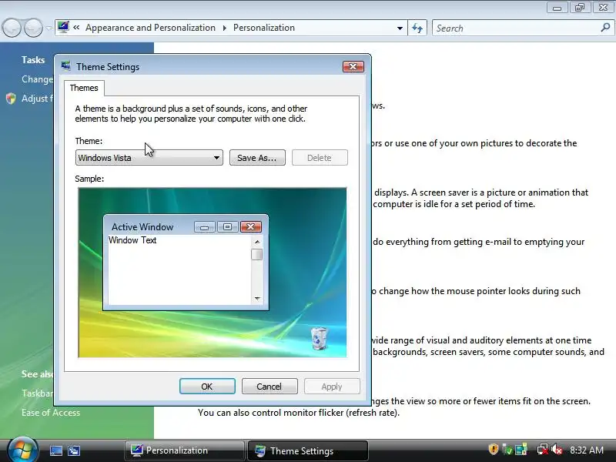This screenshot has width=616, height=462.
Task: Open the recent pages dropdown arrow
Action: (x=49, y=28)
